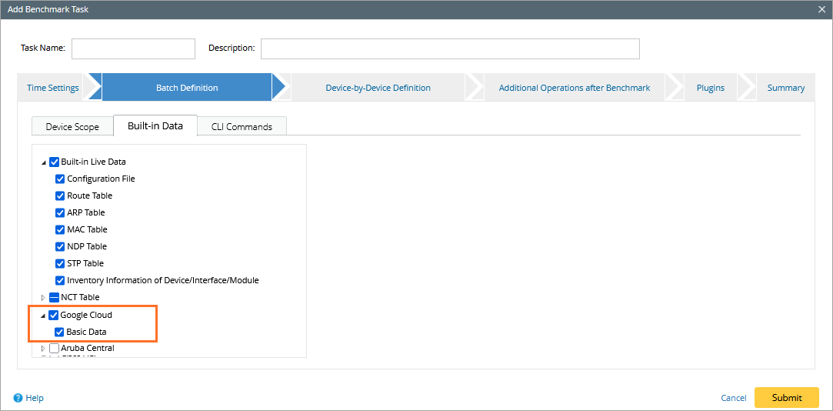Click into the Task Name field

[x=133, y=48]
